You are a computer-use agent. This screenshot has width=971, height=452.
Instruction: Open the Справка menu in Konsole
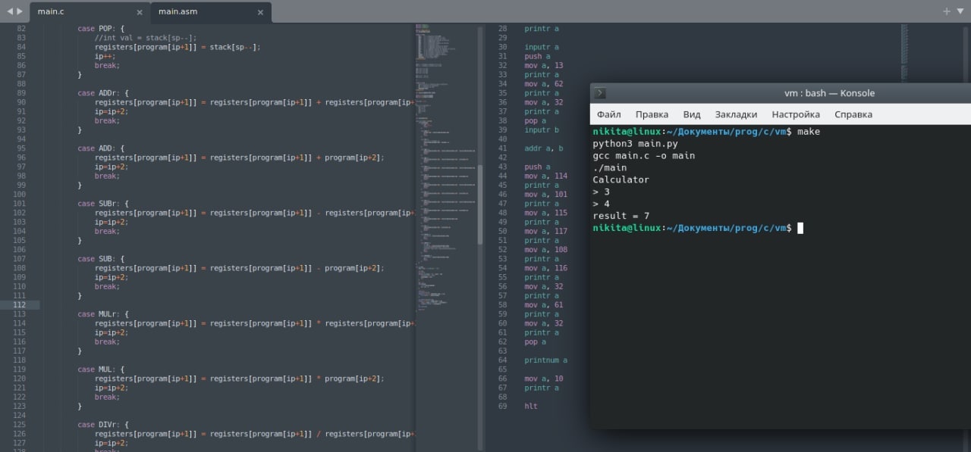(x=853, y=114)
